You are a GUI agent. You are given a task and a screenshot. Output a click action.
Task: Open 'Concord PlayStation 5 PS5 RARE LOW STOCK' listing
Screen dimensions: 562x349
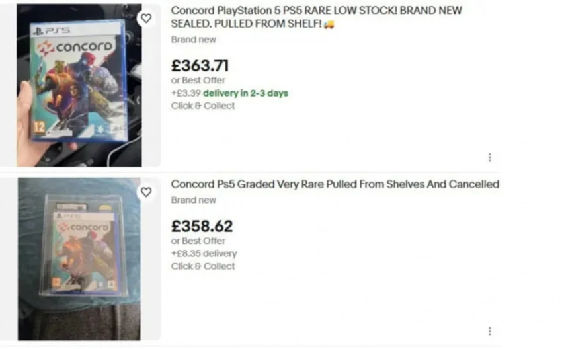click(x=316, y=11)
